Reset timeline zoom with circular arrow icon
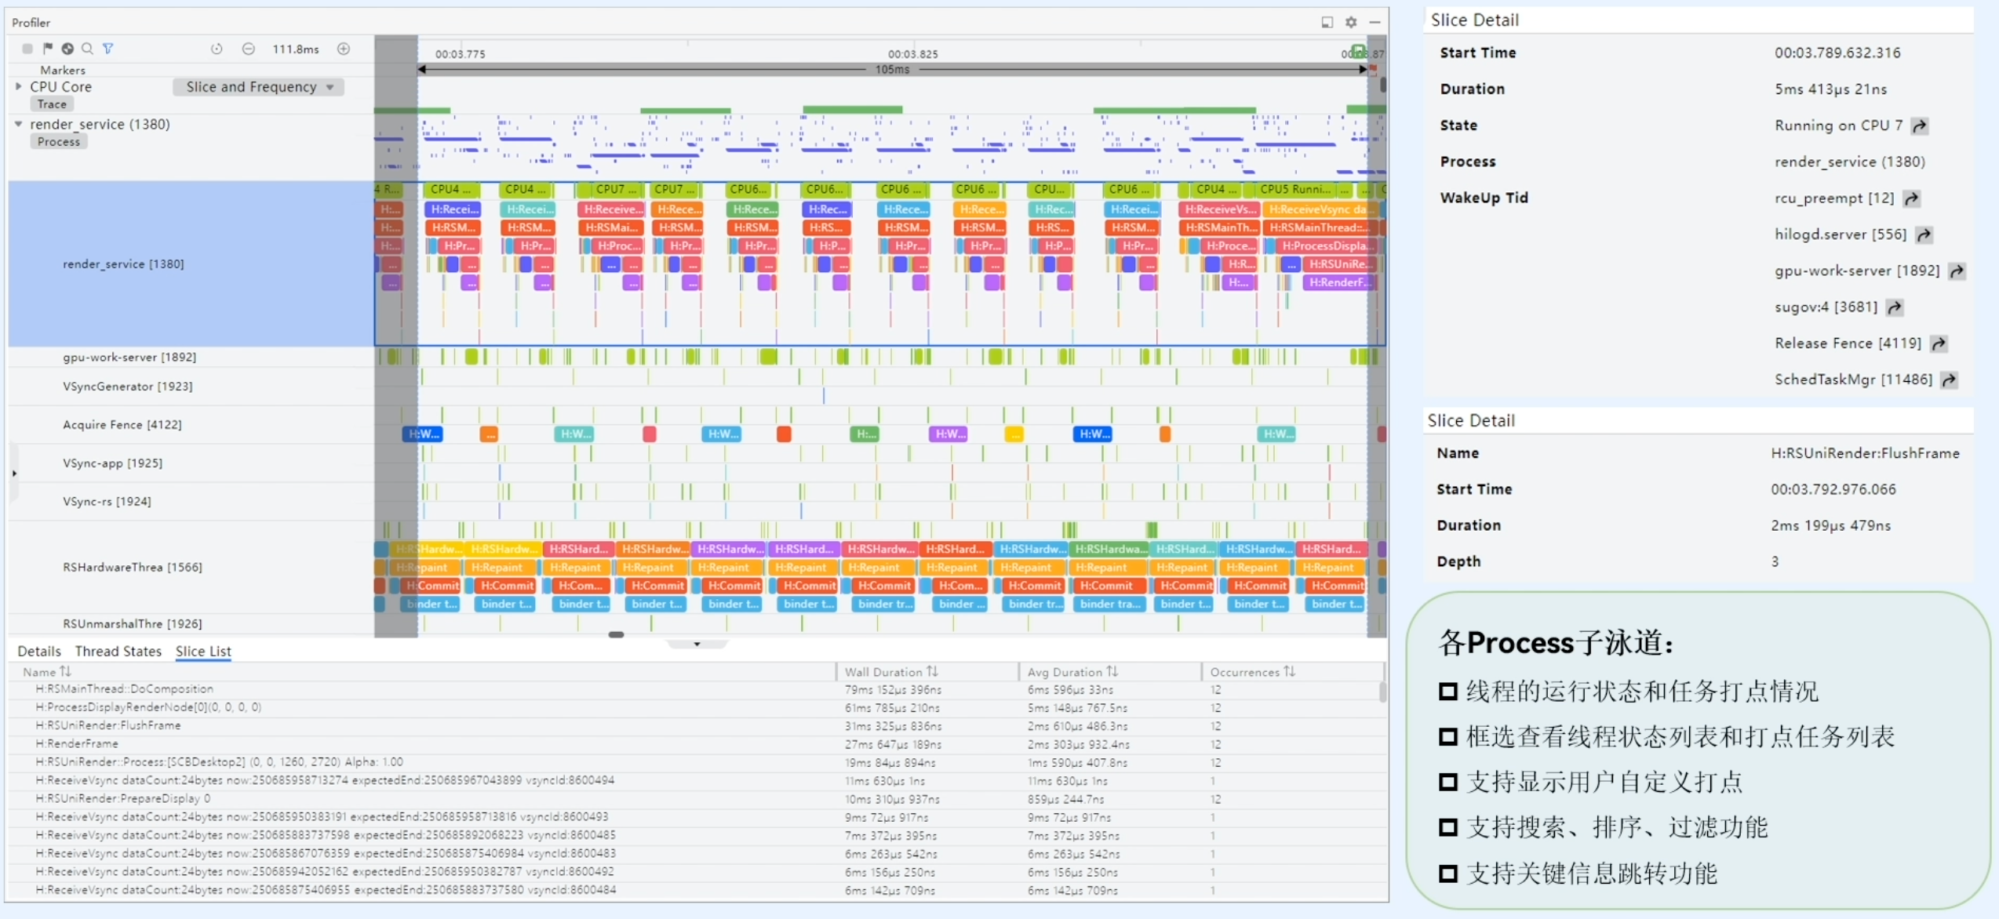The image size is (1999, 919). (217, 49)
